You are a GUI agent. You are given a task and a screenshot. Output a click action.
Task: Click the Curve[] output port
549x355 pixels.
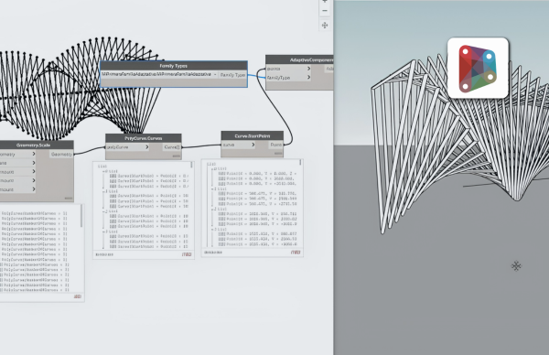point(172,147)
